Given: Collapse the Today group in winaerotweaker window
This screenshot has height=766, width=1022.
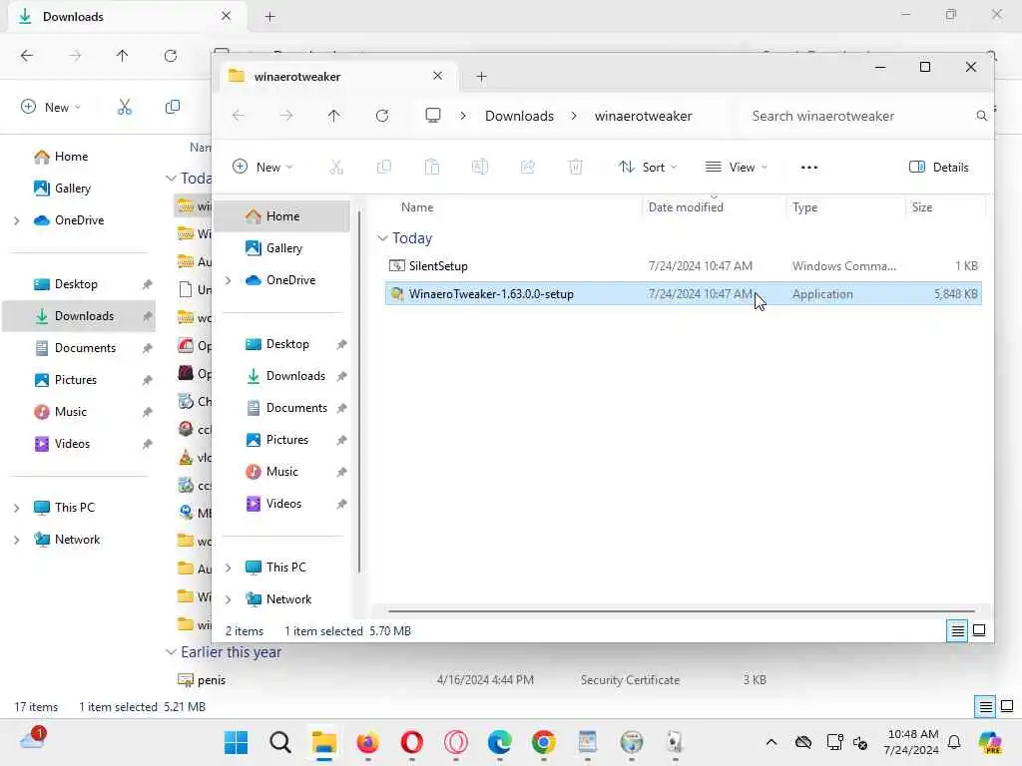Looking at the screenshot, I should pyautogui.click(x=382, y=238).
